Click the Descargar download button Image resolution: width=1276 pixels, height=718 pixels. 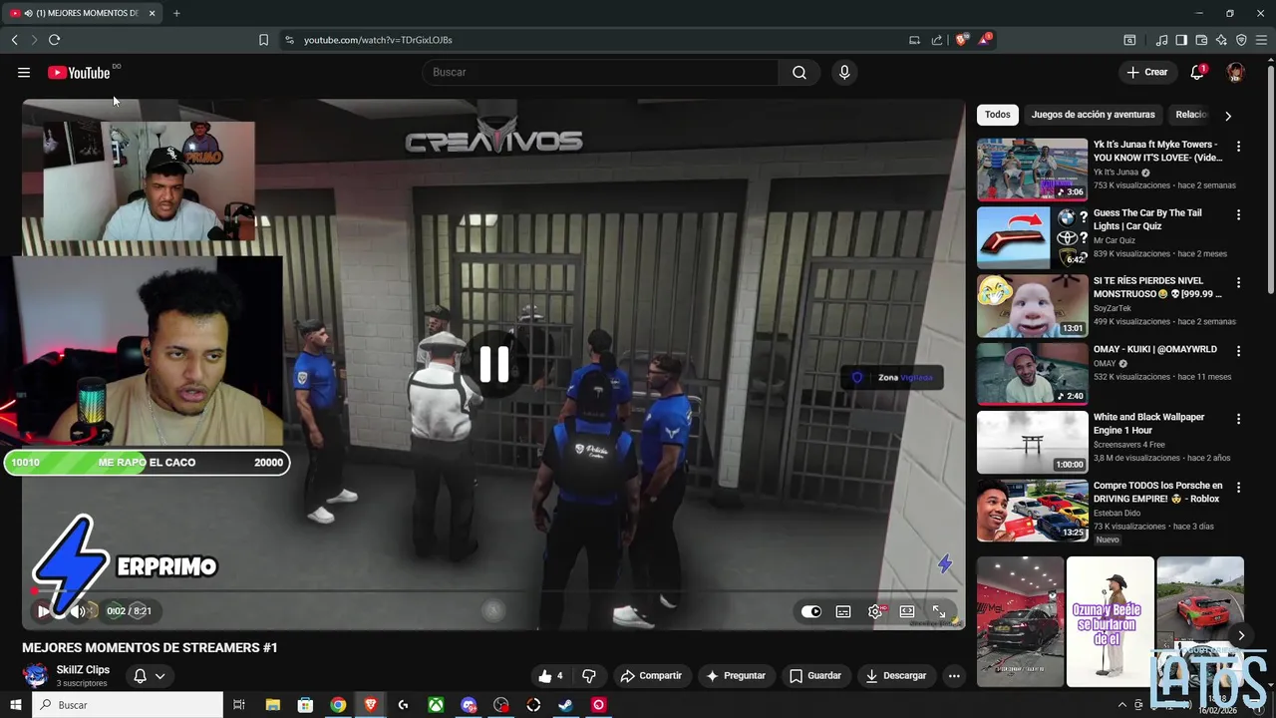(896, 676)
